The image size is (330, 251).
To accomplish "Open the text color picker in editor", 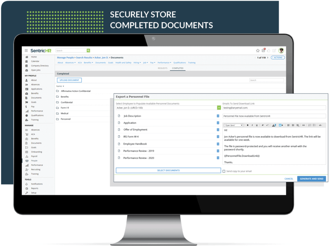I will [x=274, y=125].
